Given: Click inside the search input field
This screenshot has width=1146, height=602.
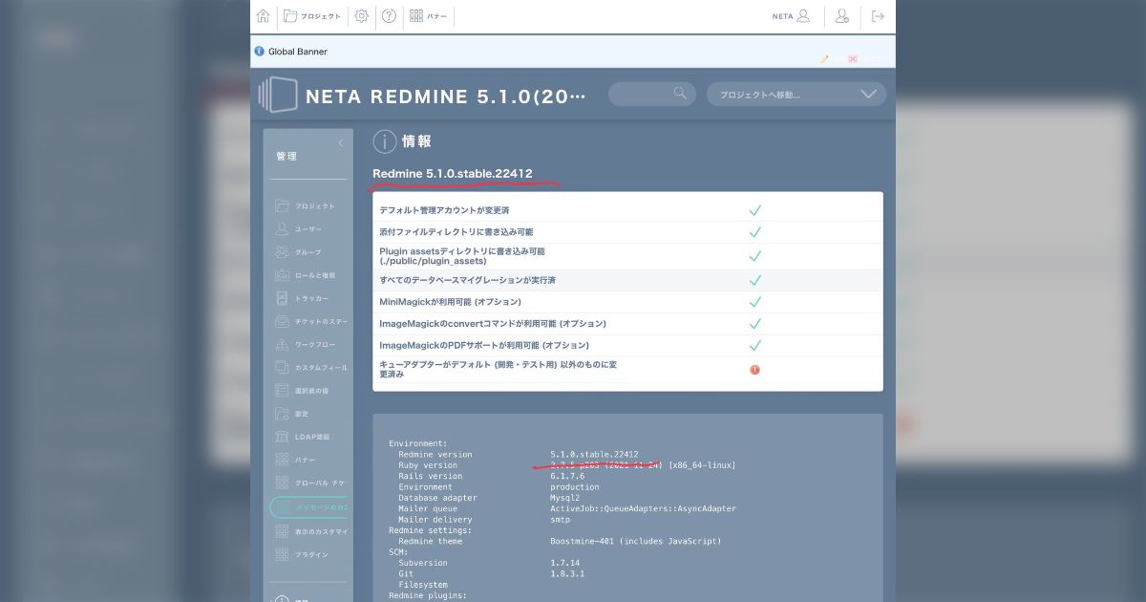Looking at the screenshot, I should (640, 94).
